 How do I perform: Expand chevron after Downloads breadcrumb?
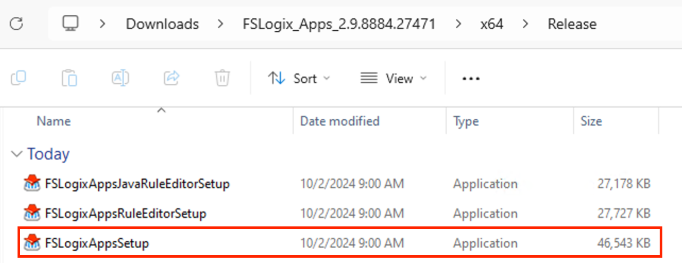click(x=220, y=24)
